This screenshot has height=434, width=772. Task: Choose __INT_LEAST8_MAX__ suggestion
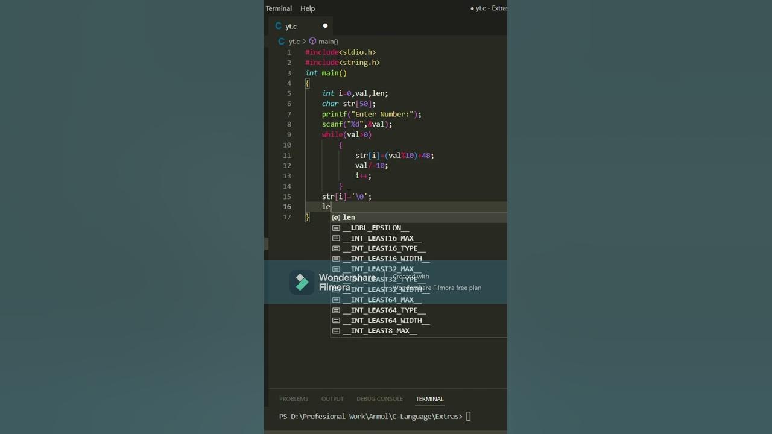click(x=419, y=330)
